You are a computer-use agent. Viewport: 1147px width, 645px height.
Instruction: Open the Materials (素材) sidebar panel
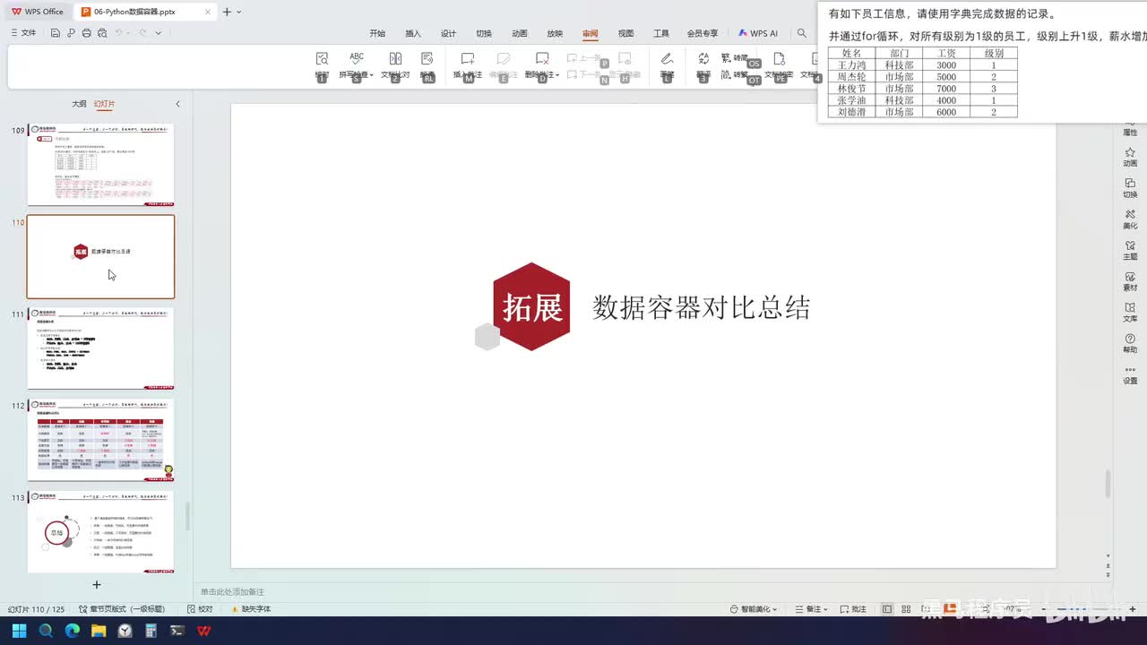[1130, 281]
